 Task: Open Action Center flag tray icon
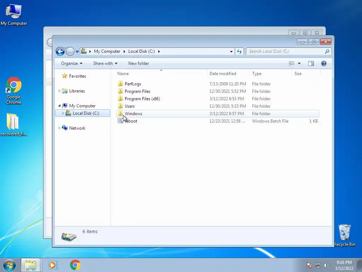click(309, 265)
